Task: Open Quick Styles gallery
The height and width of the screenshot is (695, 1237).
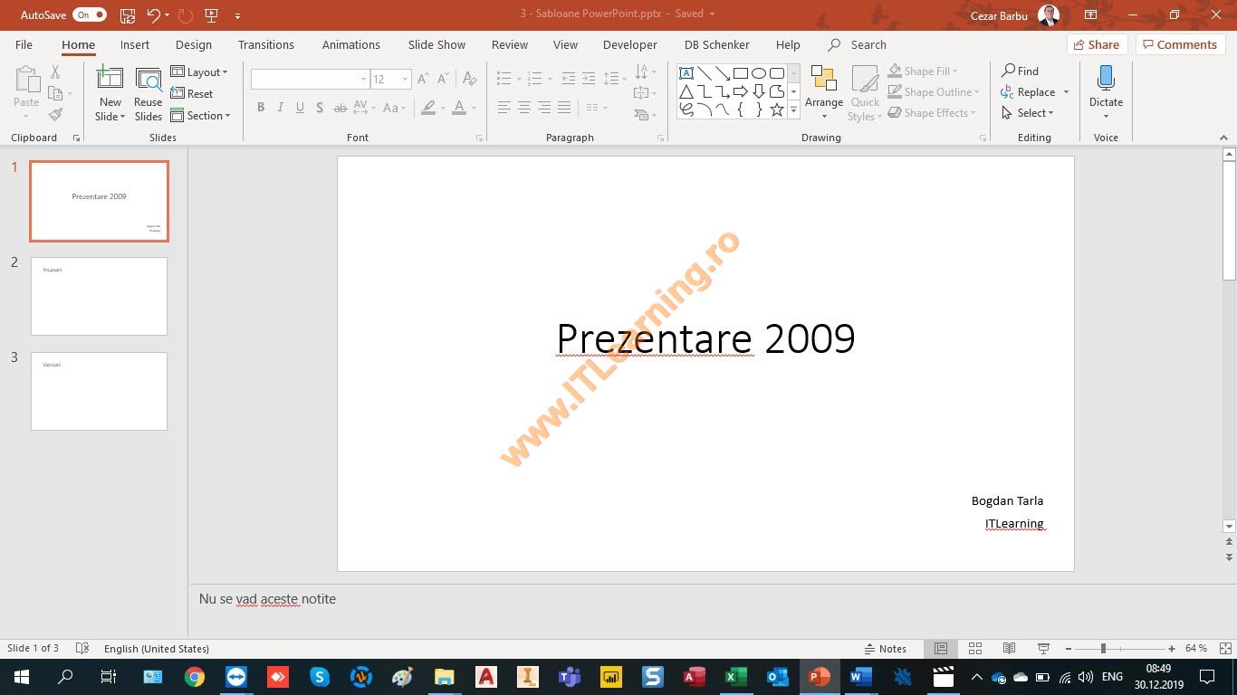Action: 865,93
